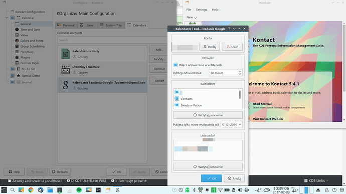Click Wczytaj ponownie under Lista zadań
Viewport: 346px width, 194px height.
point(208,166)
